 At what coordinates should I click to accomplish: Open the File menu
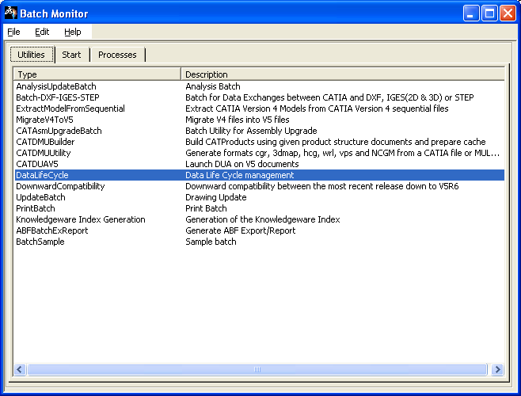click(13, 32)
